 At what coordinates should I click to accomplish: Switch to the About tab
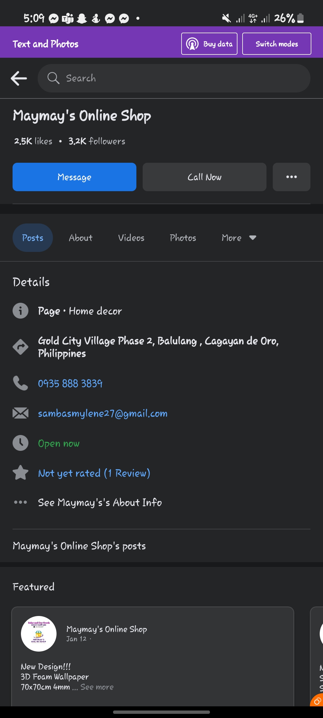coord(81,238)
